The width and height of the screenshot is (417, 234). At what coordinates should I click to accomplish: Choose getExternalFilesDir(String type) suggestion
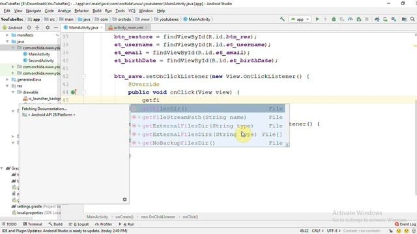pyautogui.click(x=208, y=125)
